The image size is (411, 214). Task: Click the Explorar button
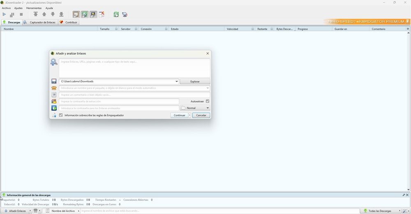coord(195,81)
